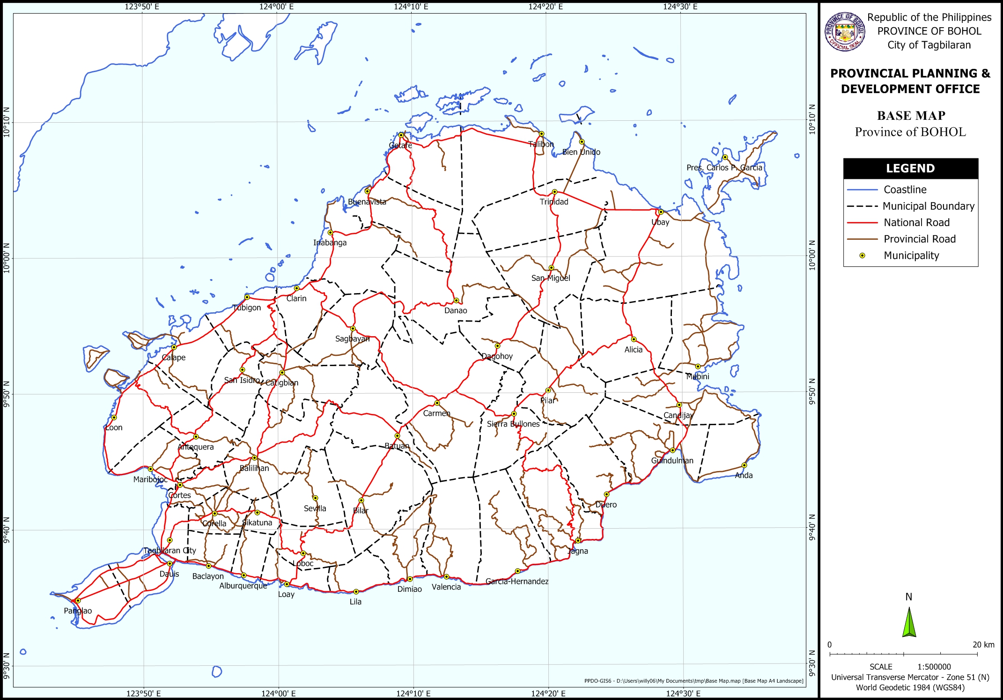This screenshot has width=1003, height=700.
Task: Click the Sevilla town label
Action: [x=315, y=508]
